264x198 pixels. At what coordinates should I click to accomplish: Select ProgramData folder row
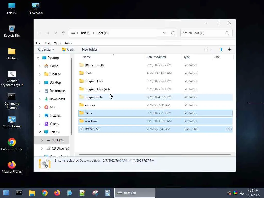point(155,97)
